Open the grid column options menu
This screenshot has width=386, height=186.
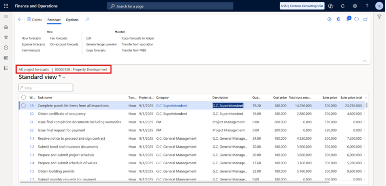tap(366, 97)
